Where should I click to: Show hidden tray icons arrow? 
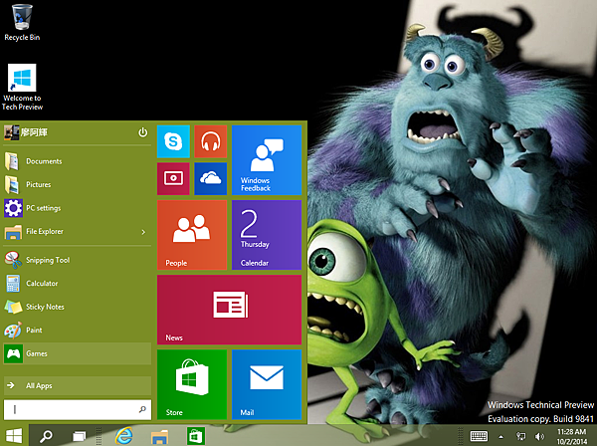[501, 437]
